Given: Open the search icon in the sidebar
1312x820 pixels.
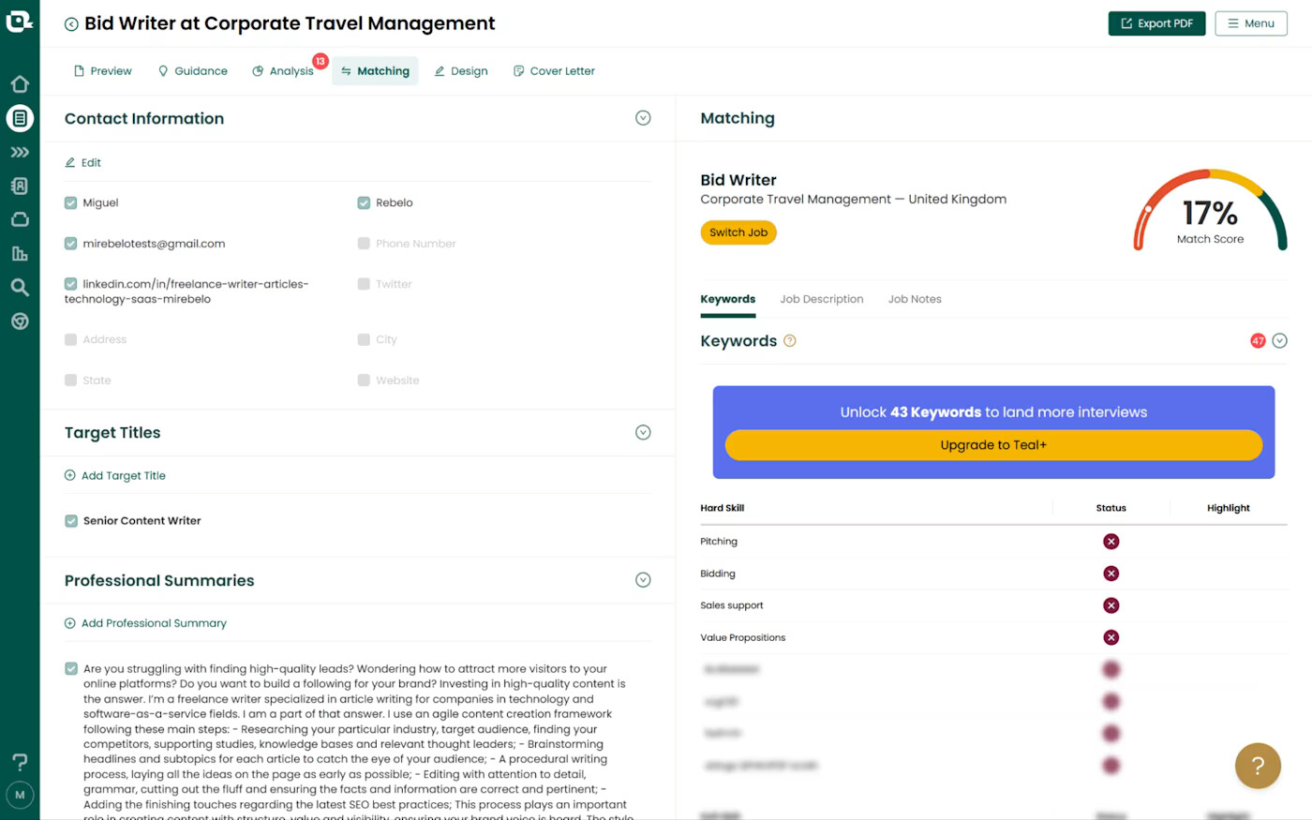Looking at the screenshot, I should pyautogui.click(x=20, y=288).
